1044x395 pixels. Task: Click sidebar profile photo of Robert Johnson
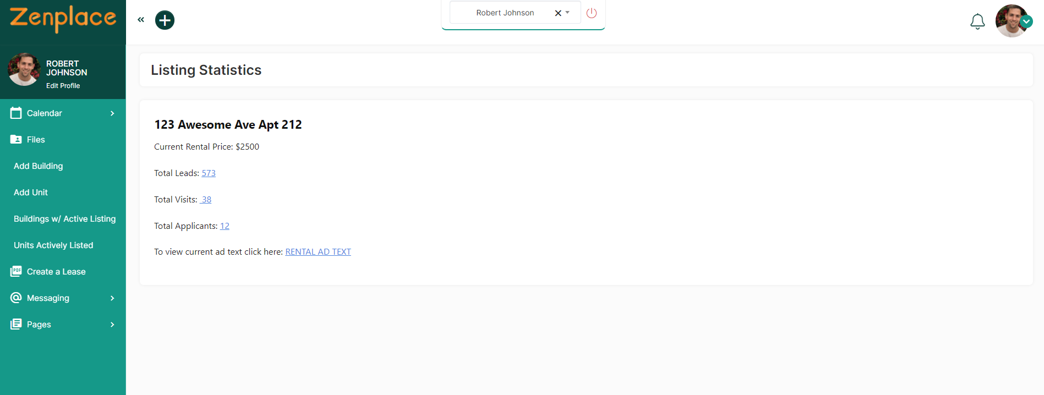24,69
